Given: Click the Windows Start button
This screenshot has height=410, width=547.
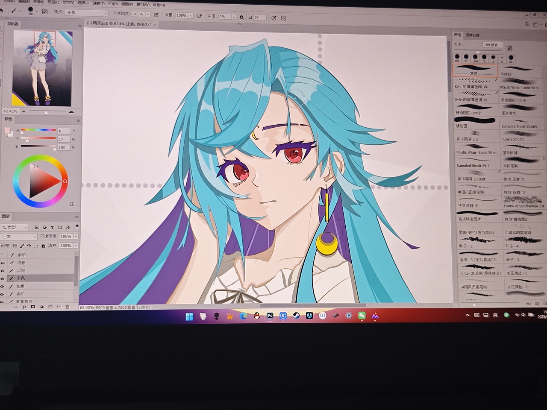Looking at the screenshot, I should click(189, 316).
